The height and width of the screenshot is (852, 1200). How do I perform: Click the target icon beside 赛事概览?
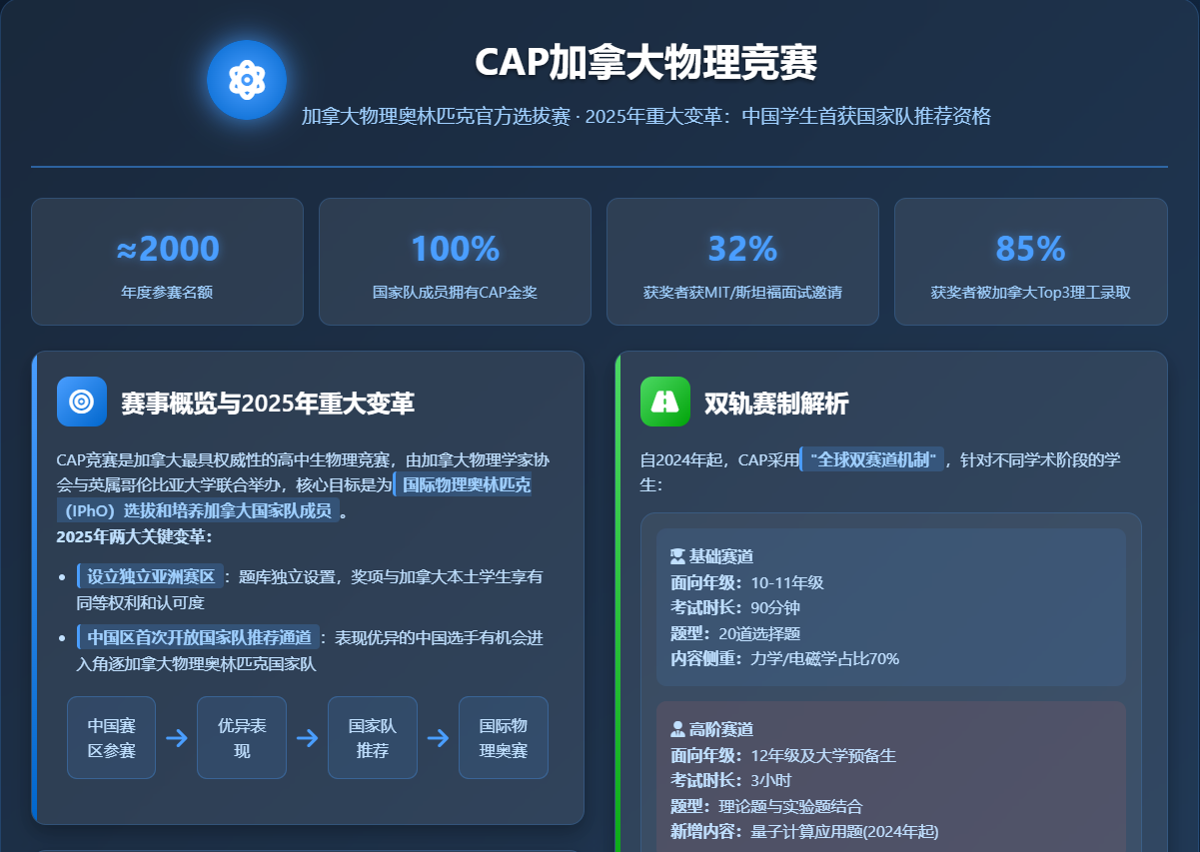pyautogui.click(x=82, y=402)
